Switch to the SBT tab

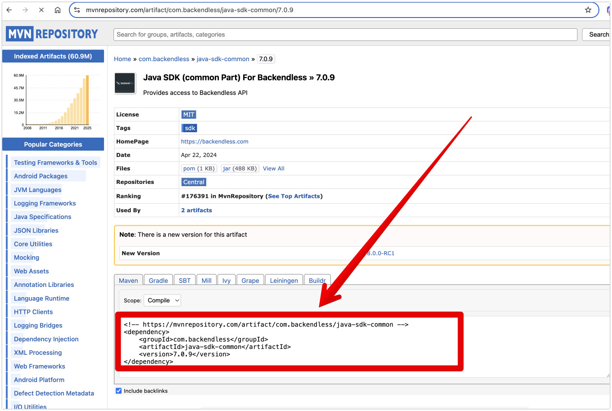pyautogui.click(x=185, y=280)
